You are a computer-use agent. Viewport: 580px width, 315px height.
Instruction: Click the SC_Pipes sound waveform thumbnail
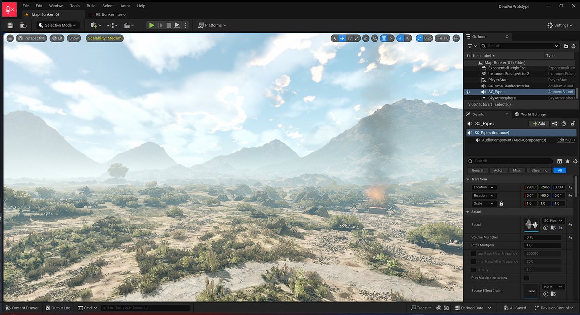[532, 224]
